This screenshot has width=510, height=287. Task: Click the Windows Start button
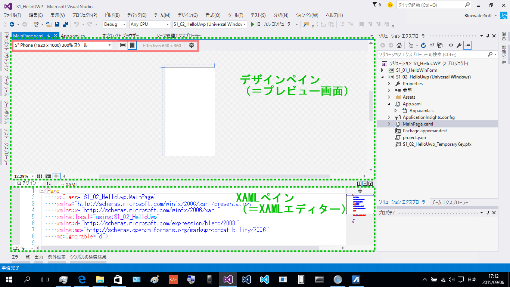click(x=9, y=279)
